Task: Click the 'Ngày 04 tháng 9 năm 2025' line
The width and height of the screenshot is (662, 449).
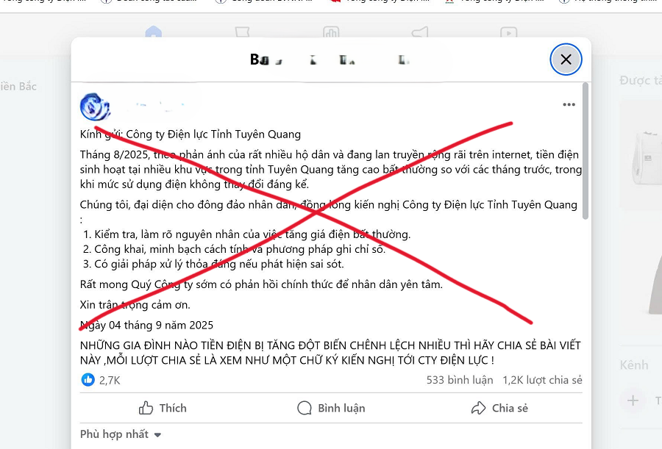Action: coord(146,325)
